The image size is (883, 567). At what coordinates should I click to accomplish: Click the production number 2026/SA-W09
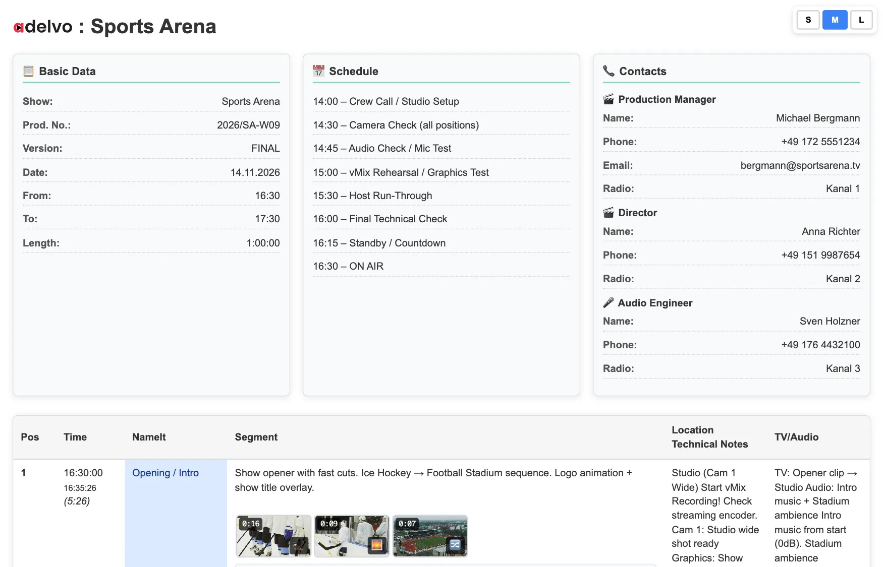click(248, 125)
